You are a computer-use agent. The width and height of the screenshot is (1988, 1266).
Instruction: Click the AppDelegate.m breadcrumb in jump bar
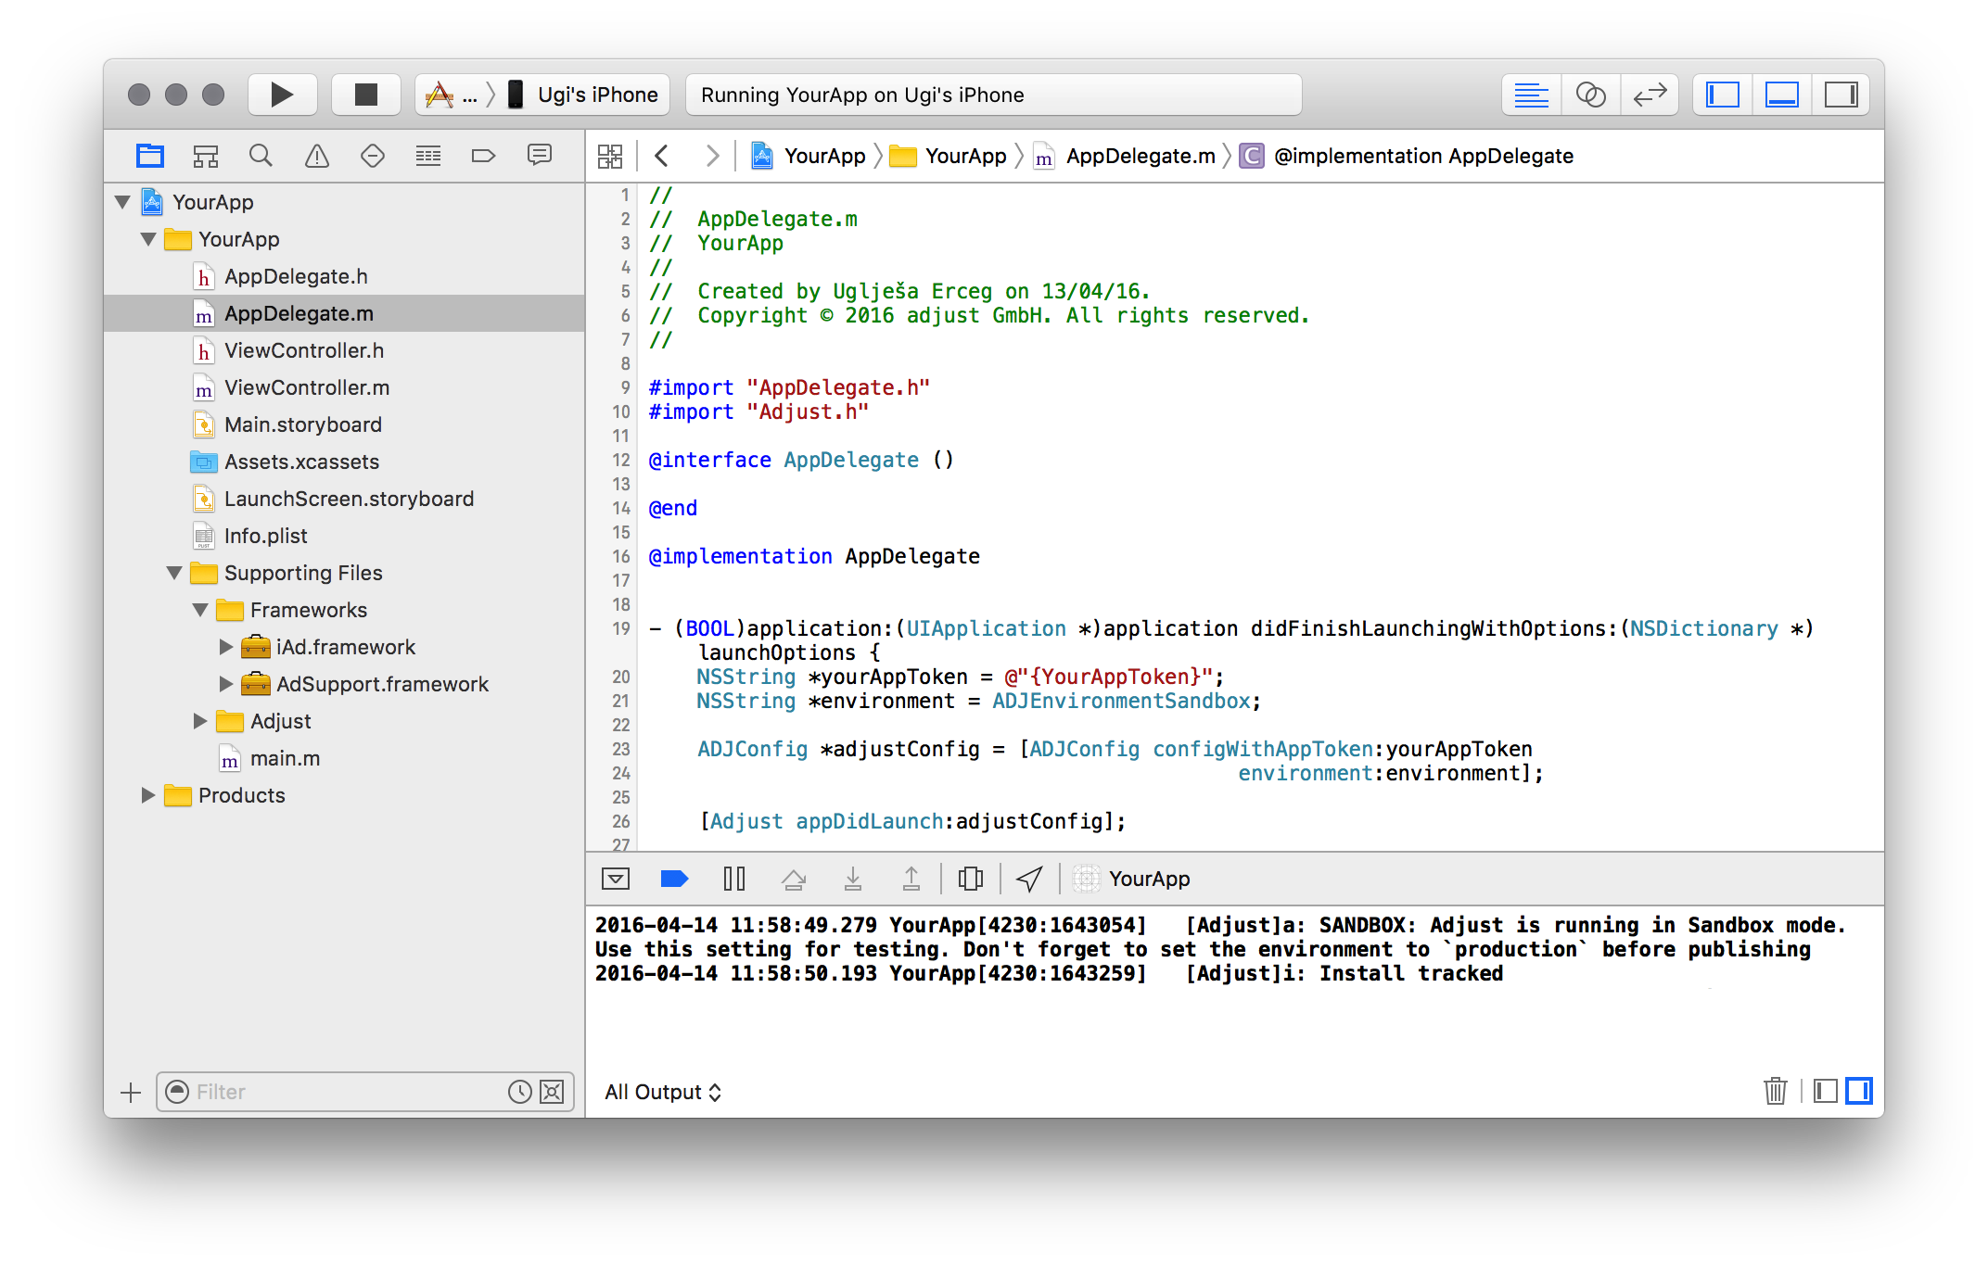1140,156
